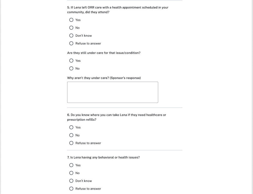Click the sponsor's response text box

tap(112, 92)
